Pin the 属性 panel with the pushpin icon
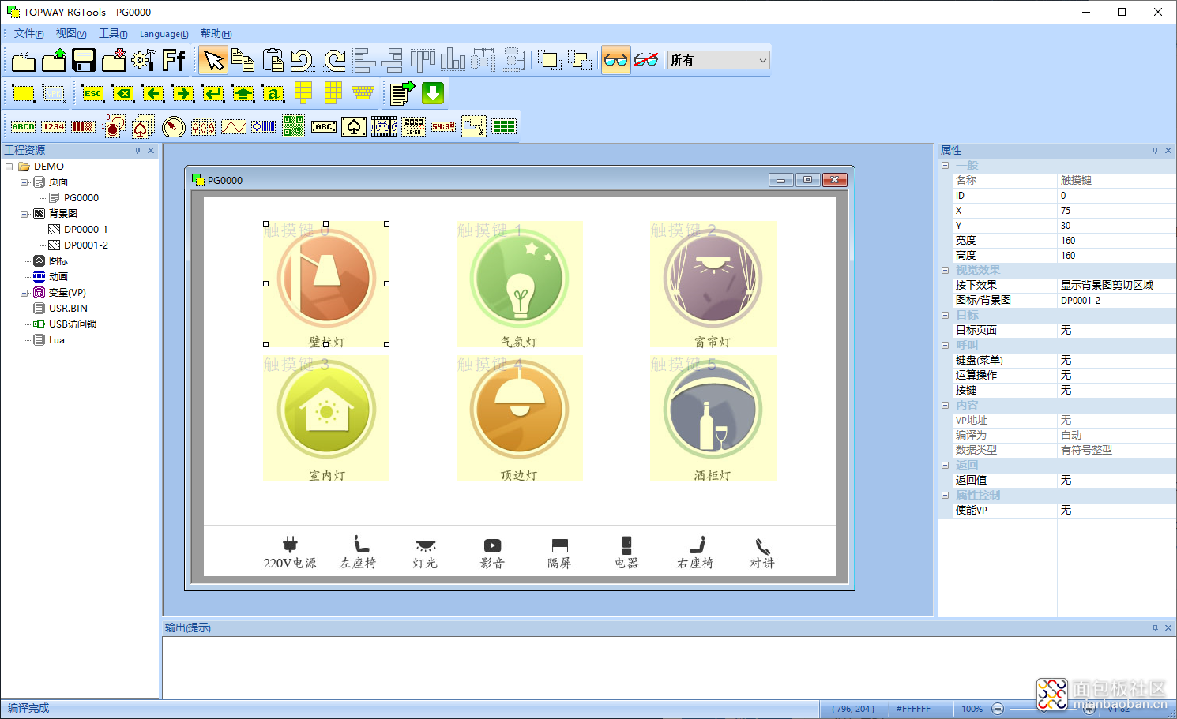Image resolution: width=1177 pixels, height=719 pixels. click(x=1155, y=151)
